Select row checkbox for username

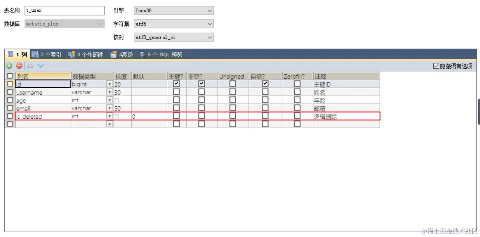pyautogui.click(x=10, y=92)
